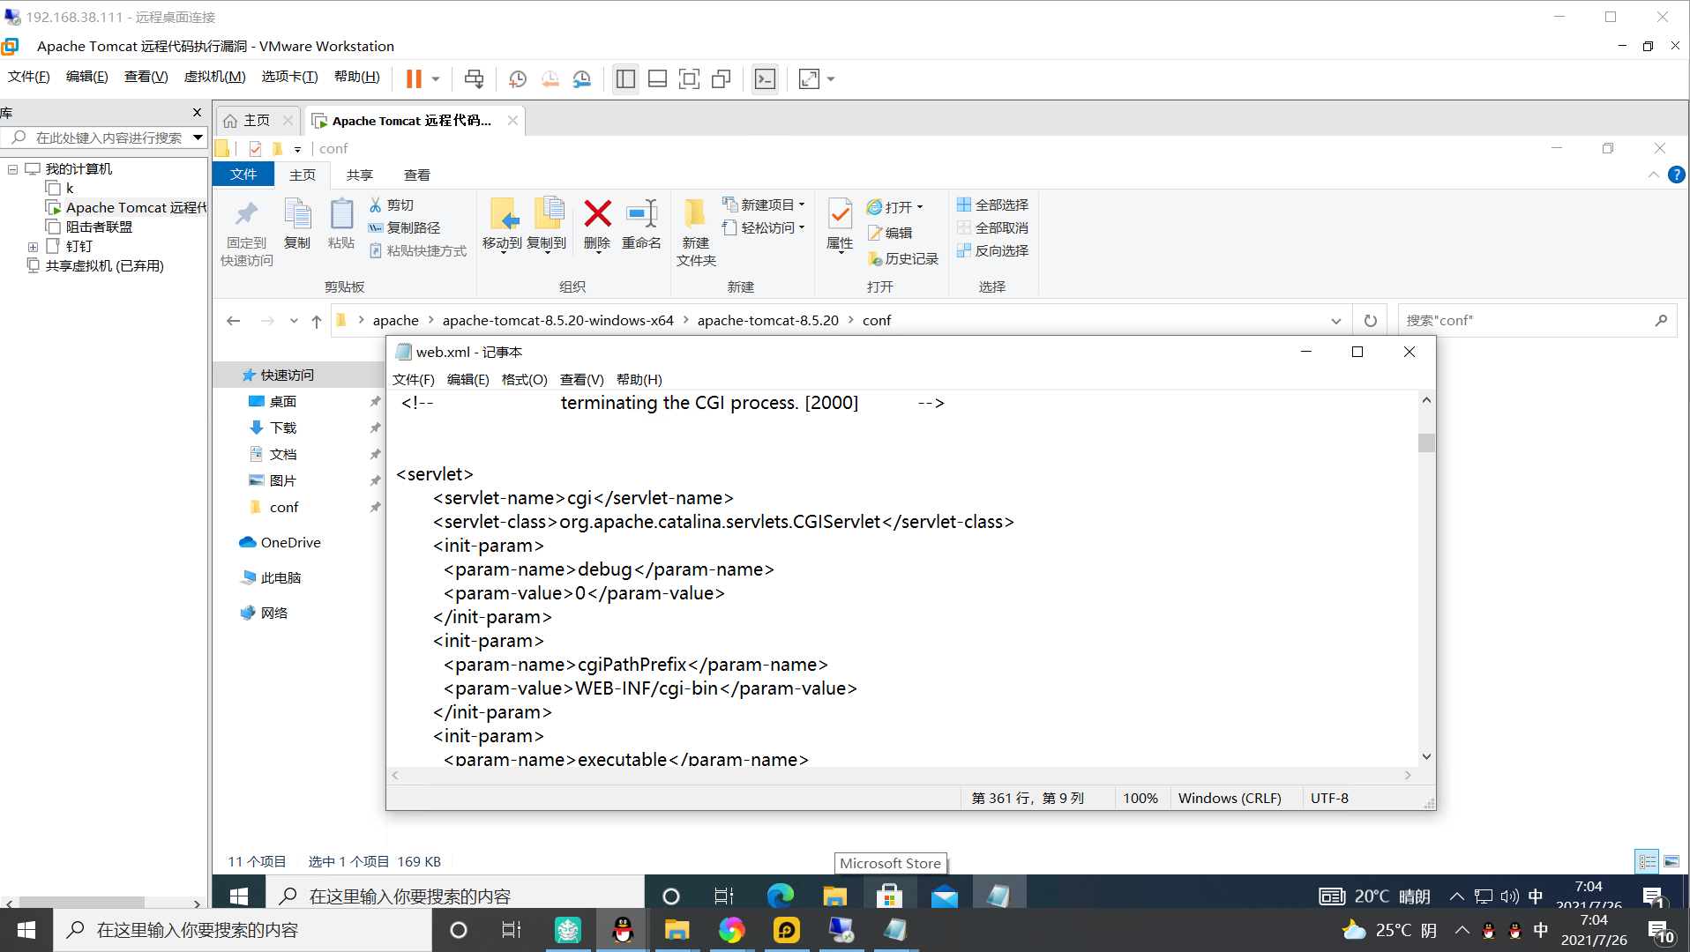
Task: Open the library search filter dropdown
Action: (198, 138)
